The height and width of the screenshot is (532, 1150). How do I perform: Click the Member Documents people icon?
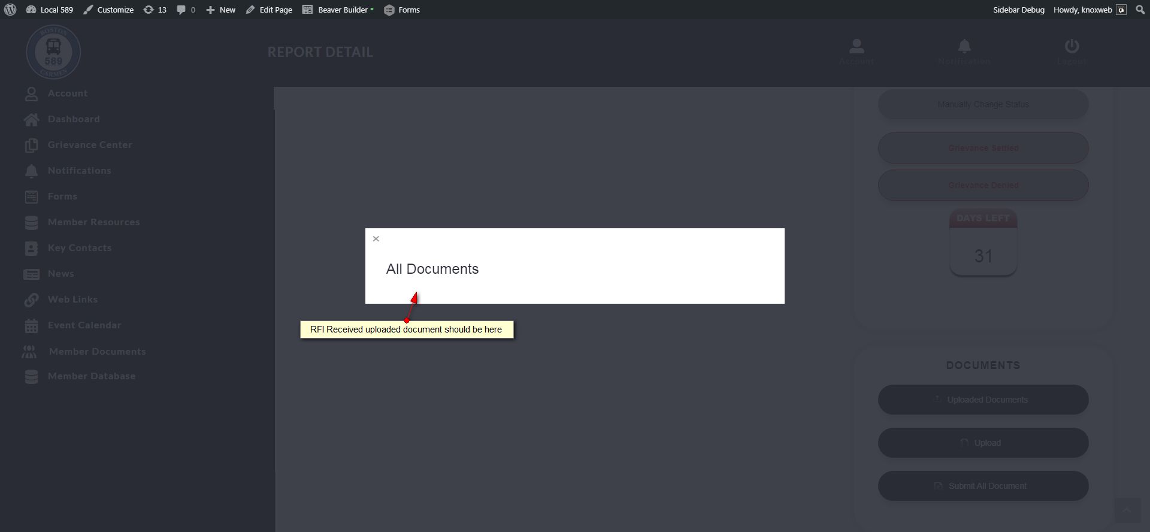click(x=29, y=352)
